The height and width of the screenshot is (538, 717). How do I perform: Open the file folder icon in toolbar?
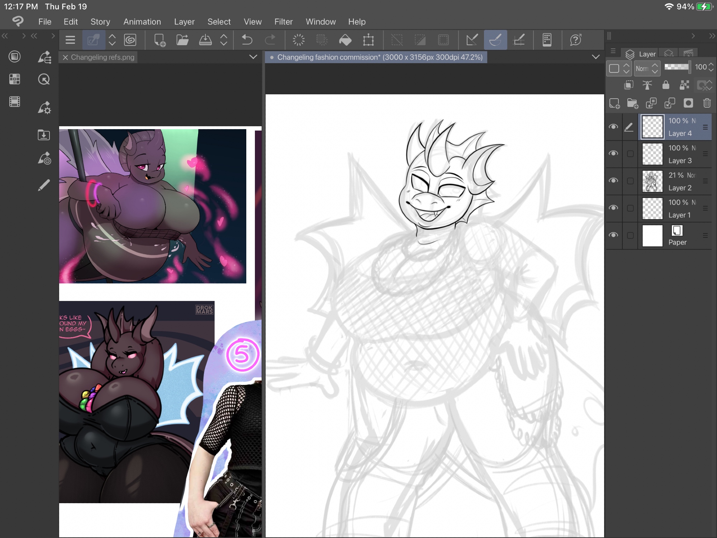(182, 39)
